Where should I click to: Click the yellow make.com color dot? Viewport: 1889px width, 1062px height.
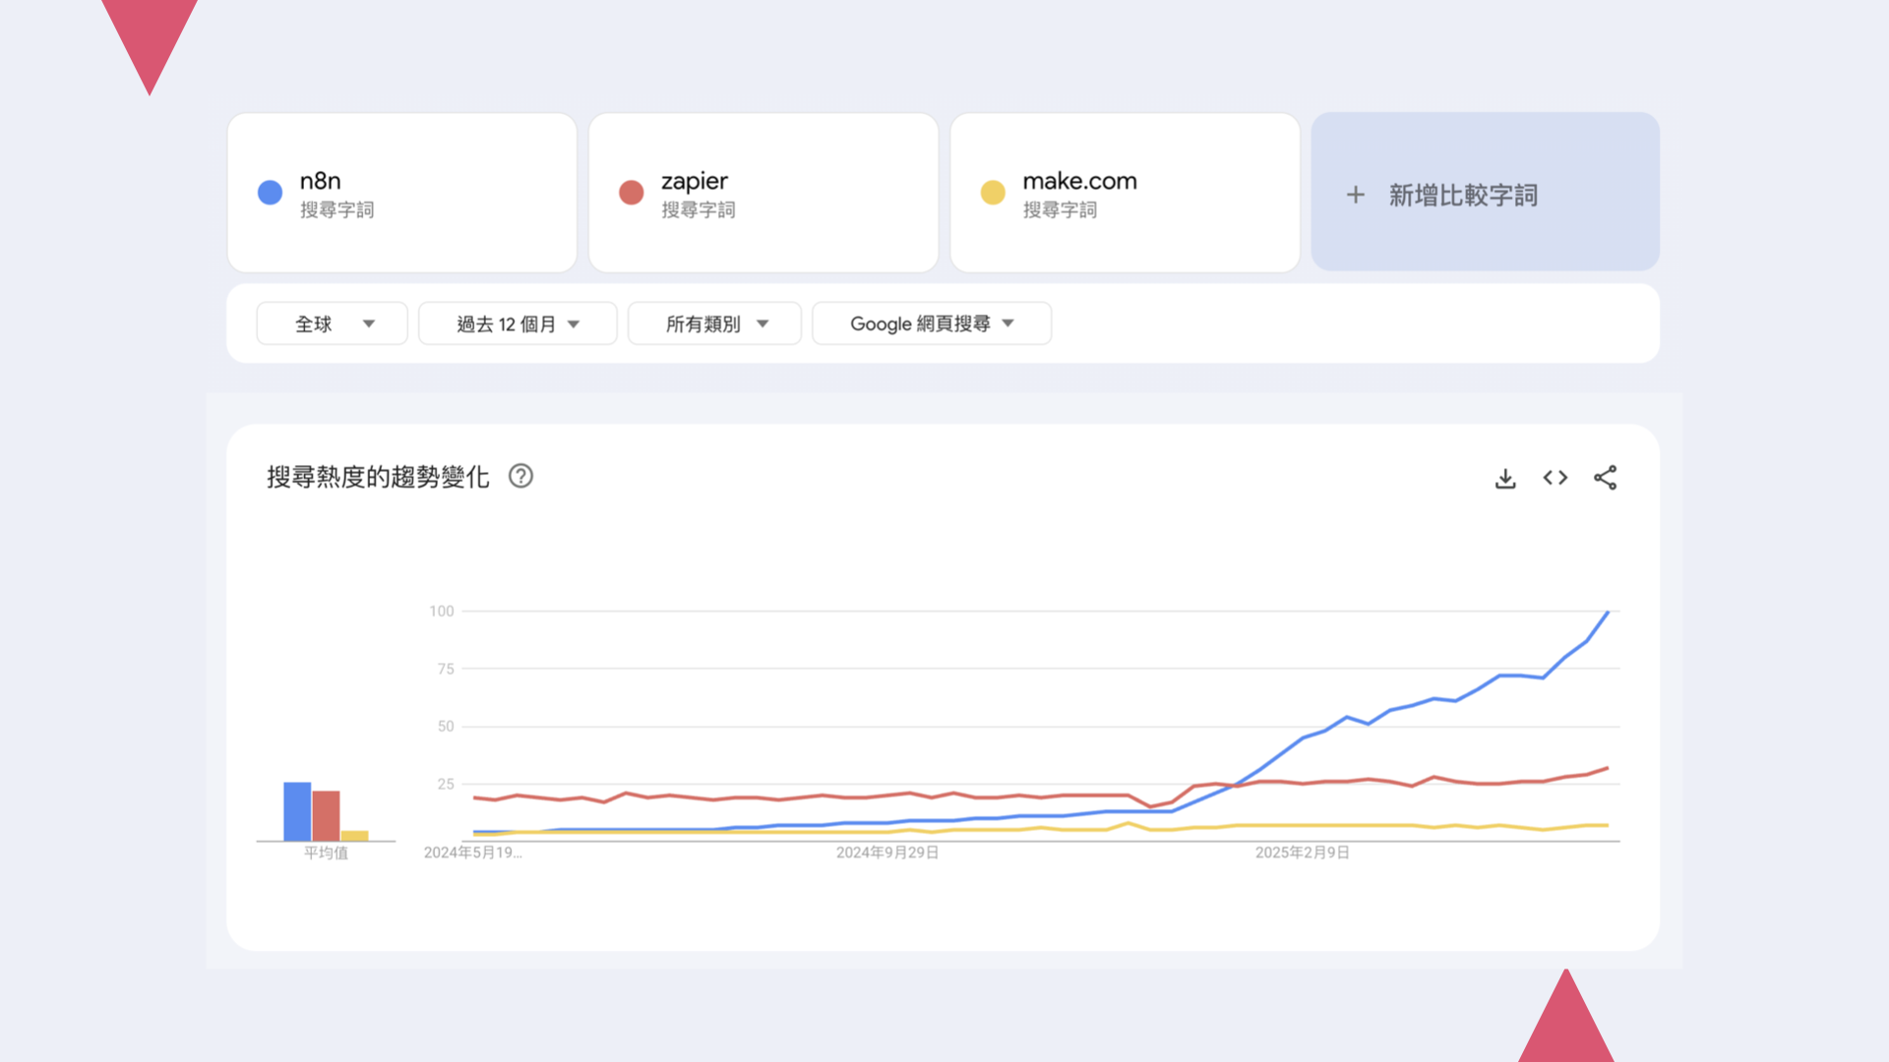tap(993, 193)
